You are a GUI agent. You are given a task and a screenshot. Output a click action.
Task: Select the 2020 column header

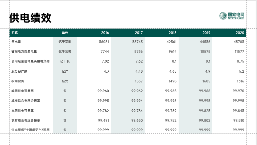240,33
